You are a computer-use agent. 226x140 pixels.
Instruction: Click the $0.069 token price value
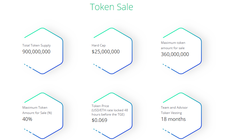click(x=99, y=120)
